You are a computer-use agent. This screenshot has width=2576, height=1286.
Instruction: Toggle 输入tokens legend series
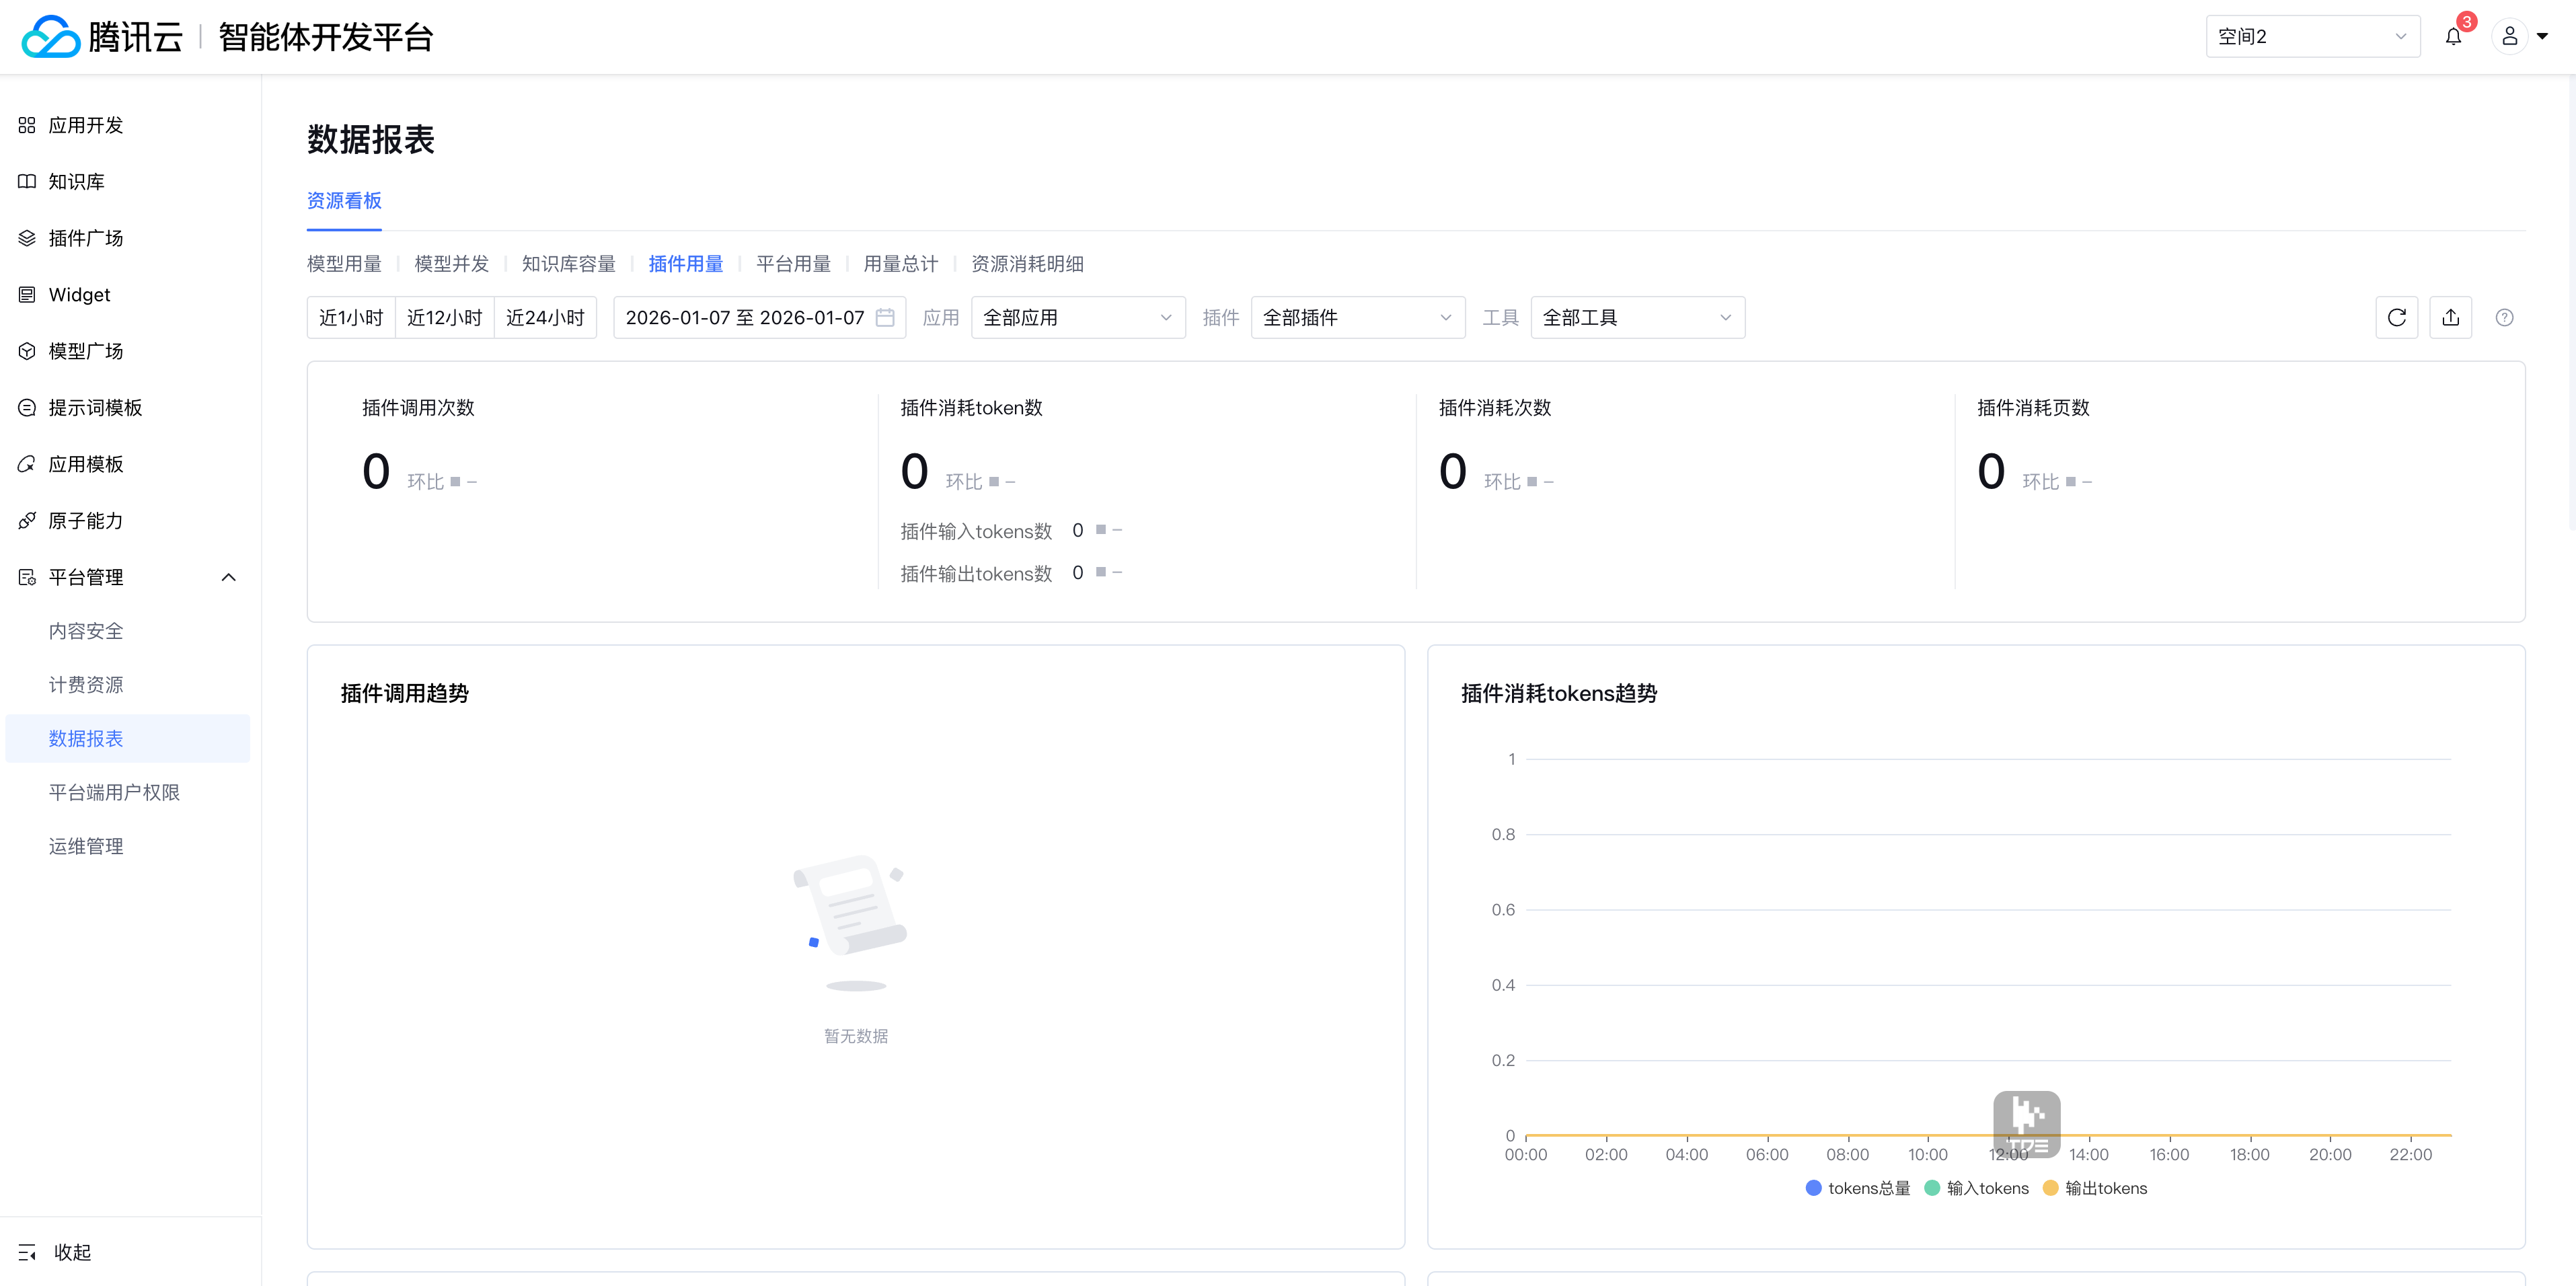pos(1976,1188)
